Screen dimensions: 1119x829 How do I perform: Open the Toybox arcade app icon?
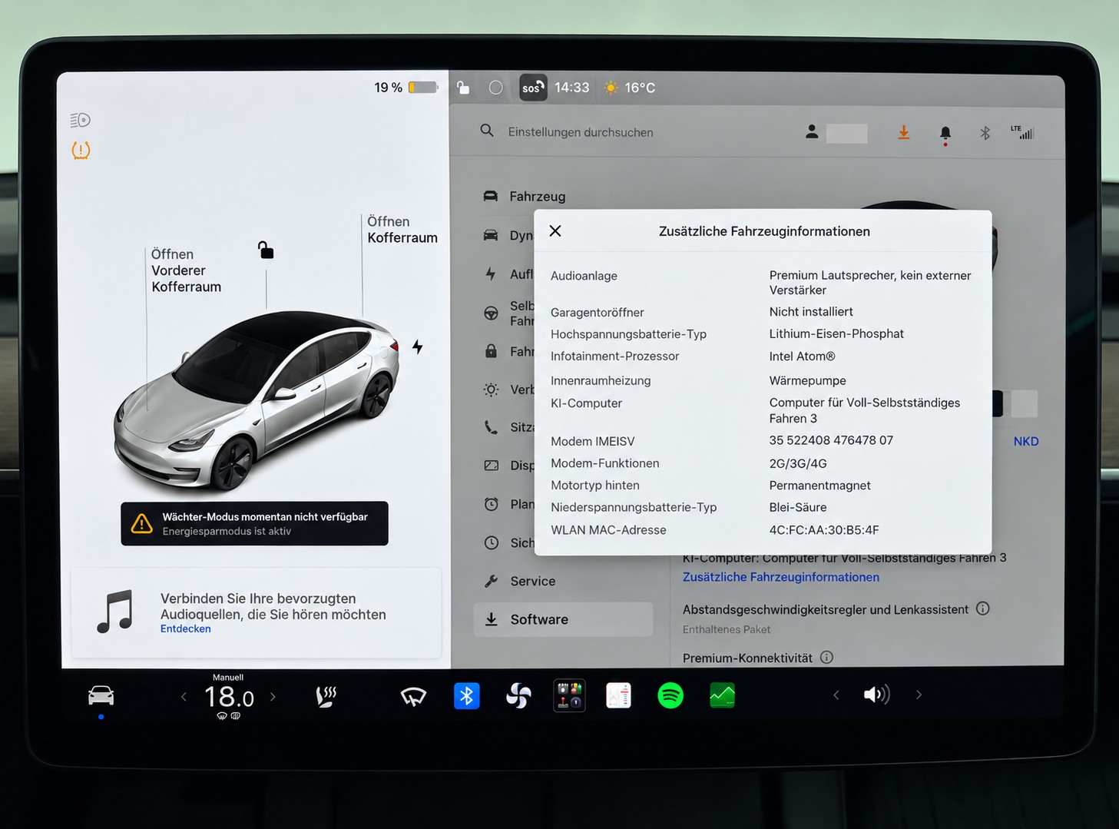click(x=570, y=695)
